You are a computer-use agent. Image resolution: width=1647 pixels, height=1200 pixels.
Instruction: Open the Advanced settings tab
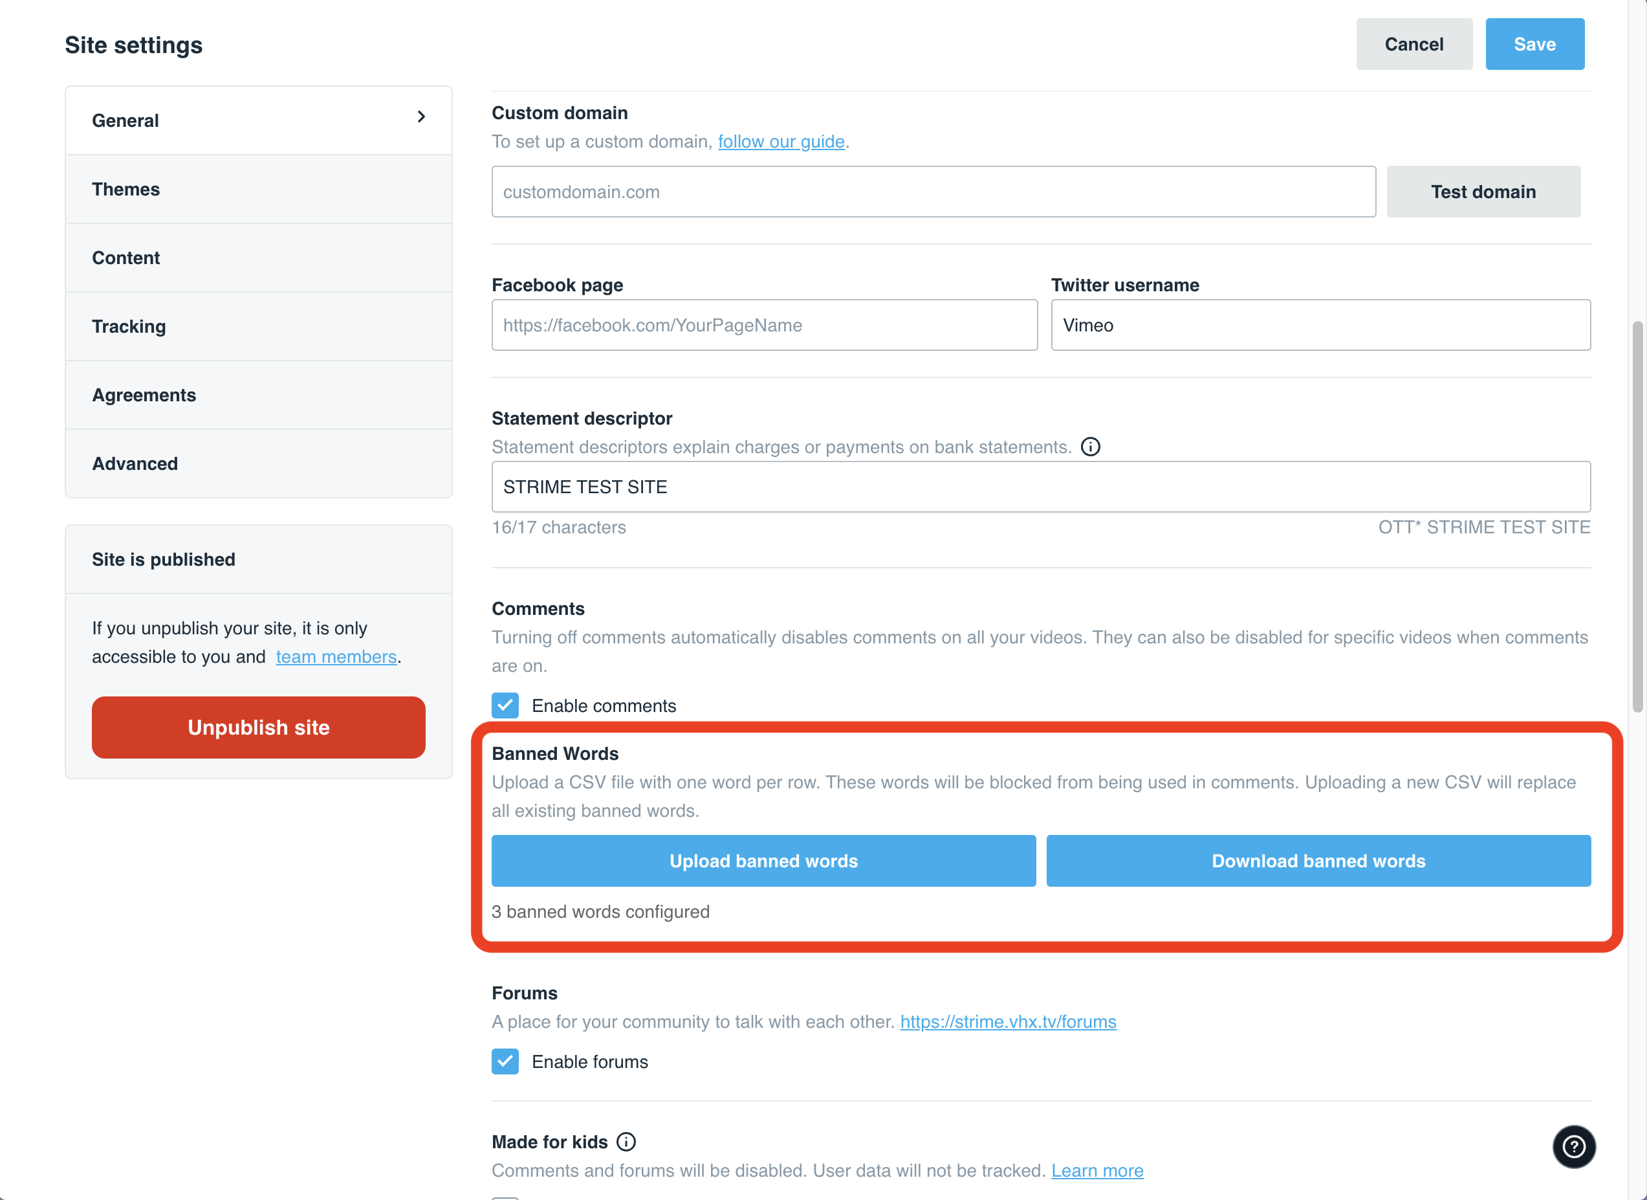[x=259, y=463]
